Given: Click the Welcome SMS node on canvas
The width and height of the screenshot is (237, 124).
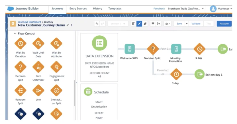Looking at the screenshot, I should click(x=130, y=49).
